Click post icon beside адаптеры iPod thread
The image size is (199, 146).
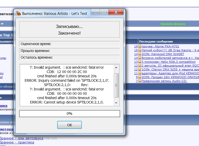click(x=140, y=74)
